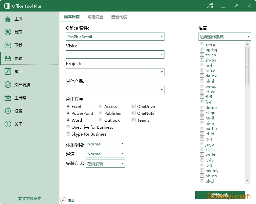Enable the Outlook checkbox
This screenshot has width=256, height=204.
tap(101, 120)
